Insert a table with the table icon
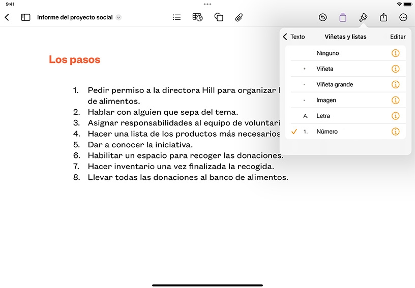Viewport: 415px width, 288px height. [197, 17]
